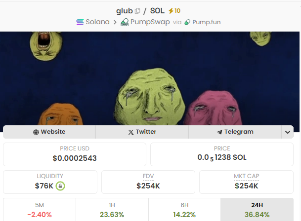Image resolution: width=301 pixels, height=221 pixels.
Task: Expand more social links chevron
Action: (x=287, y=132)
